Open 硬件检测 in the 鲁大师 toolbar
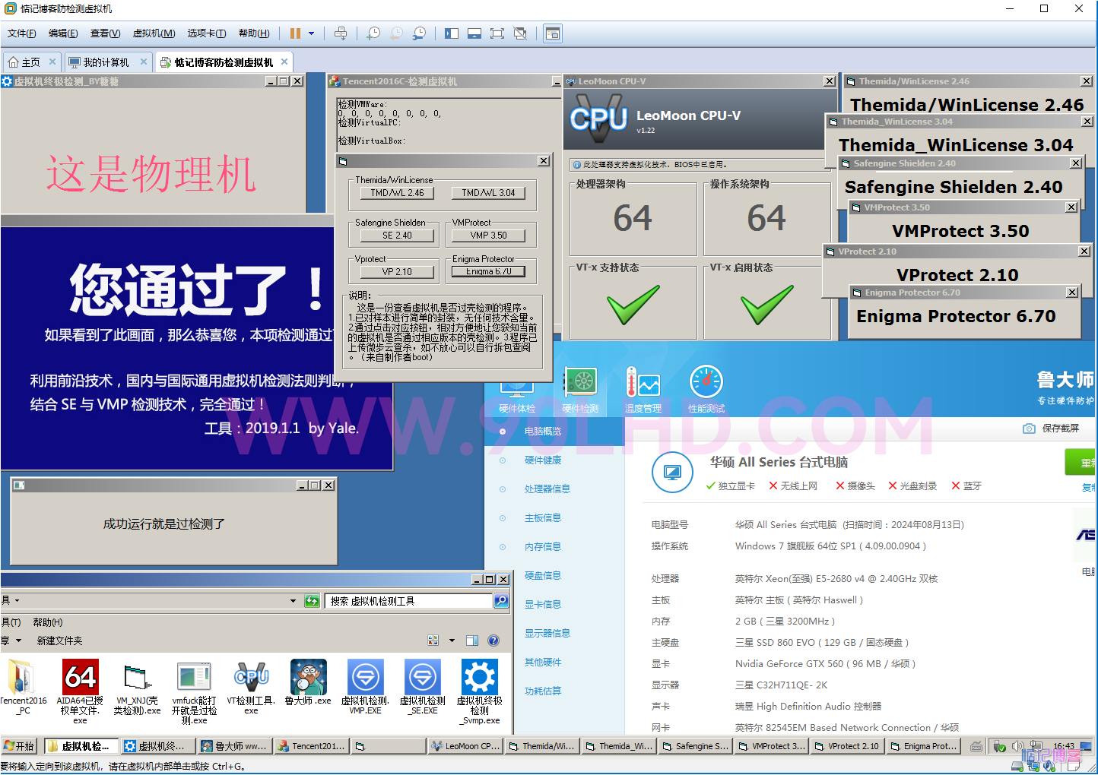1098x775 pixels. [580, 390]
